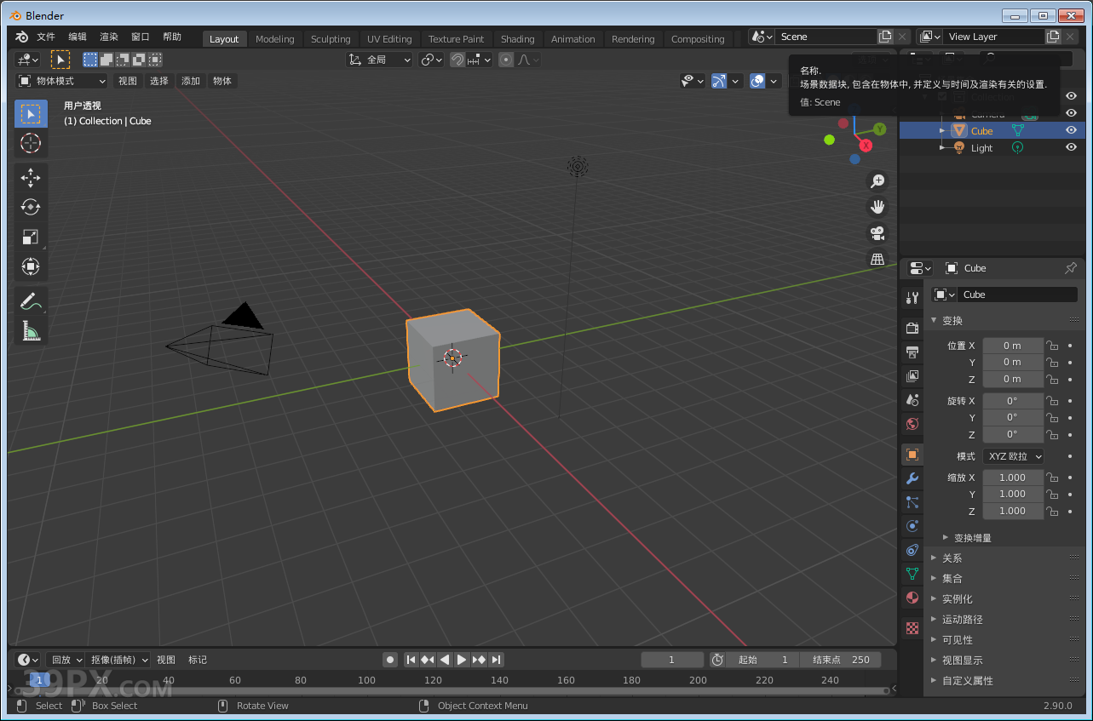Open the Physics properties tab
Image resolution: width=1093 pixels, height=721 pixels.
tap(912, 525)
